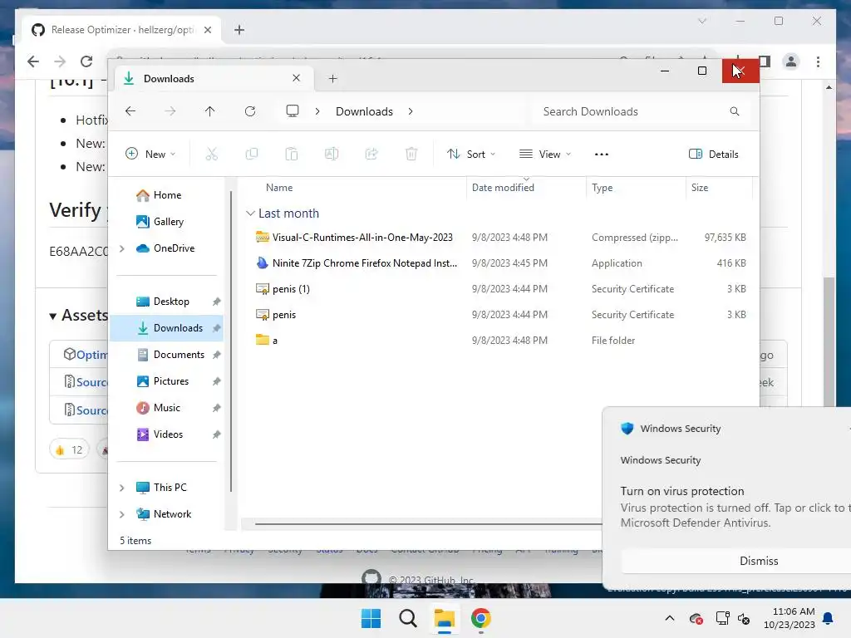
Task: Click the Downloads breadcrumb in address bar
Action: point(364,111)
